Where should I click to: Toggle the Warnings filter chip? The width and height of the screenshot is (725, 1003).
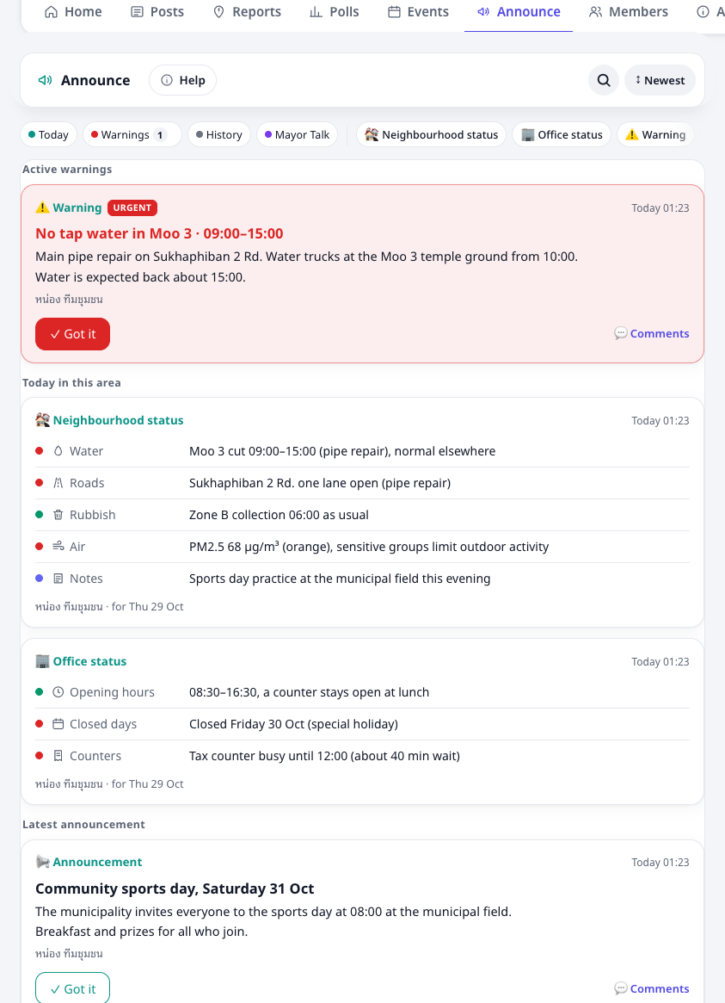click(132, 135)
